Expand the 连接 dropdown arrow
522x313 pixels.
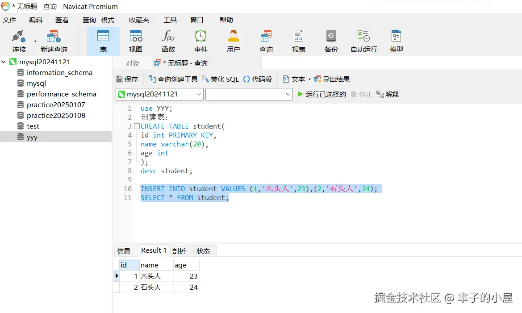(35, 41)
